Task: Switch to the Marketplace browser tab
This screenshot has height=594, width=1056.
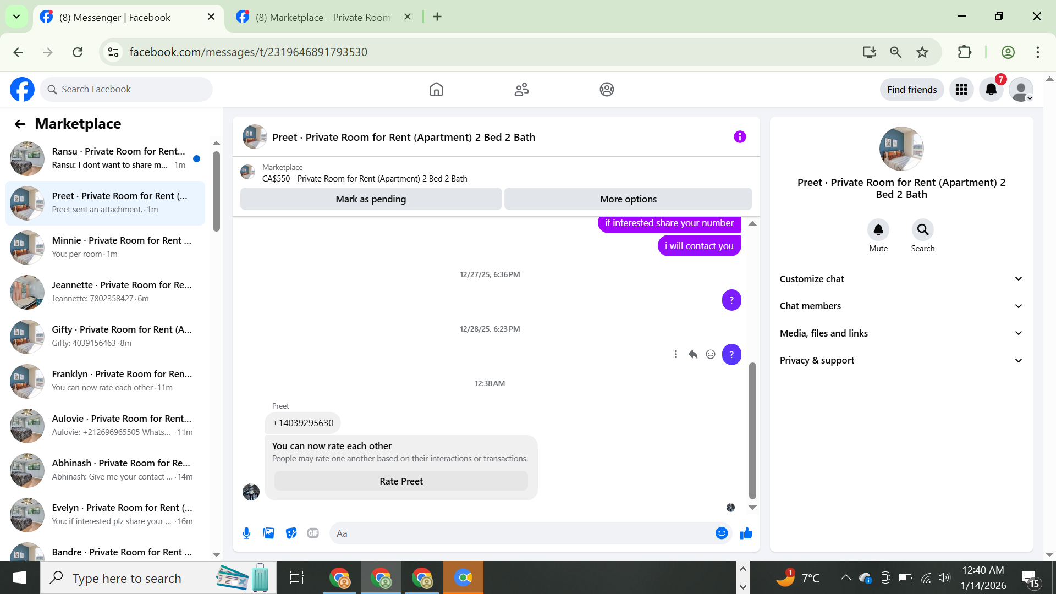Action: [323, 17]
